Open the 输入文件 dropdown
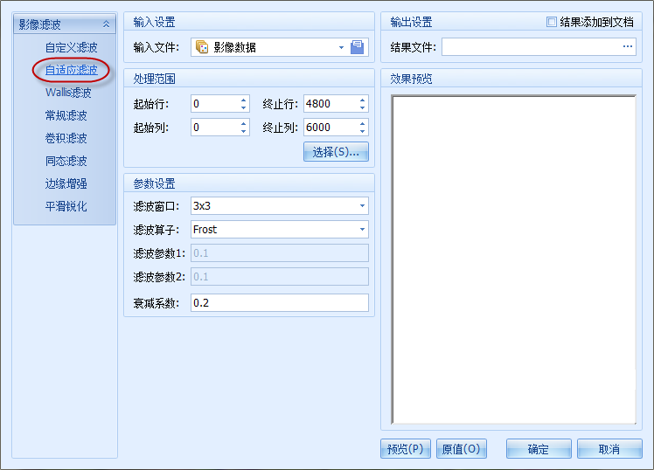Screen dimensions: 654x470 [341, 47]
